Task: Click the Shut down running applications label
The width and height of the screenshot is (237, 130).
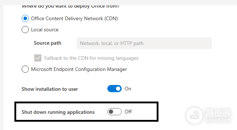Action: tap(58, 112)
